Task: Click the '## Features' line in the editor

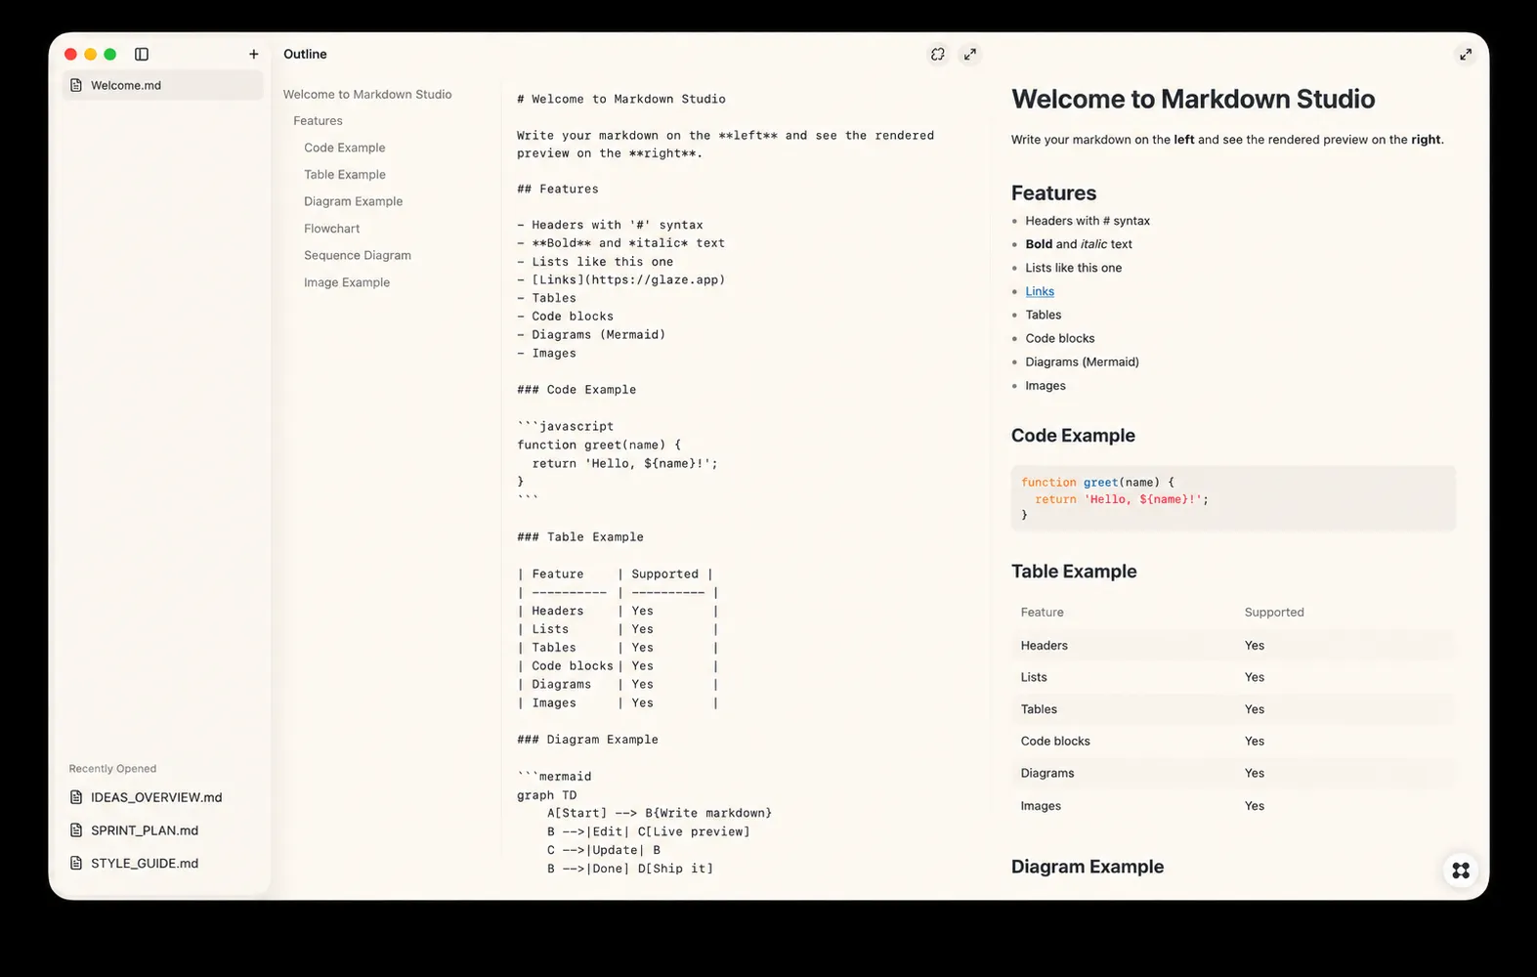Action: pyautogui.click(x=557, y=189)
